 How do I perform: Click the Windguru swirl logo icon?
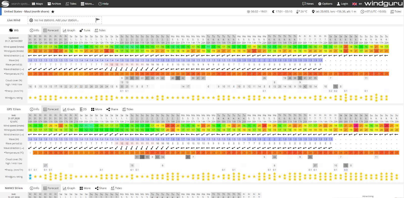(x=5, y=4)
